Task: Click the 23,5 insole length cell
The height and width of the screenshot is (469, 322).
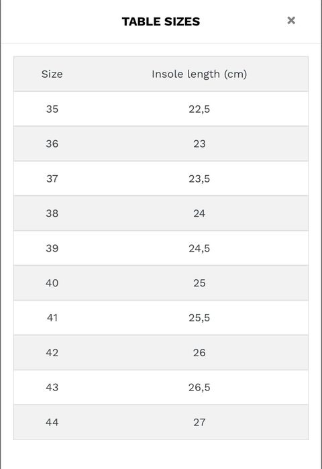Action: (x=199, y=178)
